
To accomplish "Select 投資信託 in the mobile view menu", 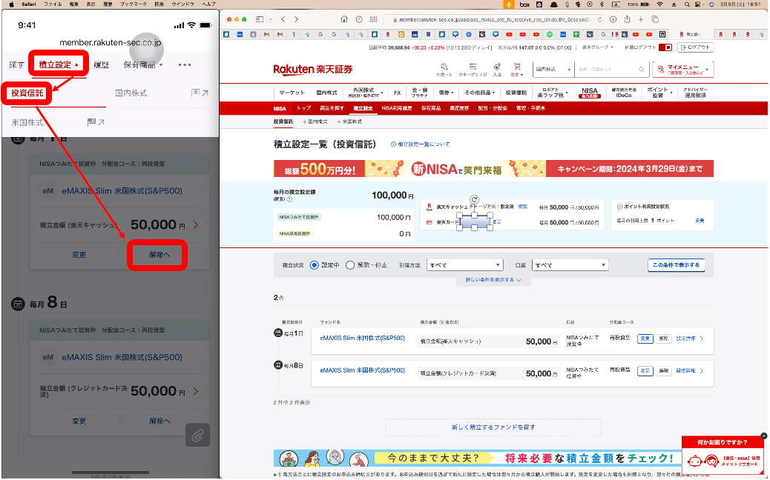I will (x=27, y=93).
